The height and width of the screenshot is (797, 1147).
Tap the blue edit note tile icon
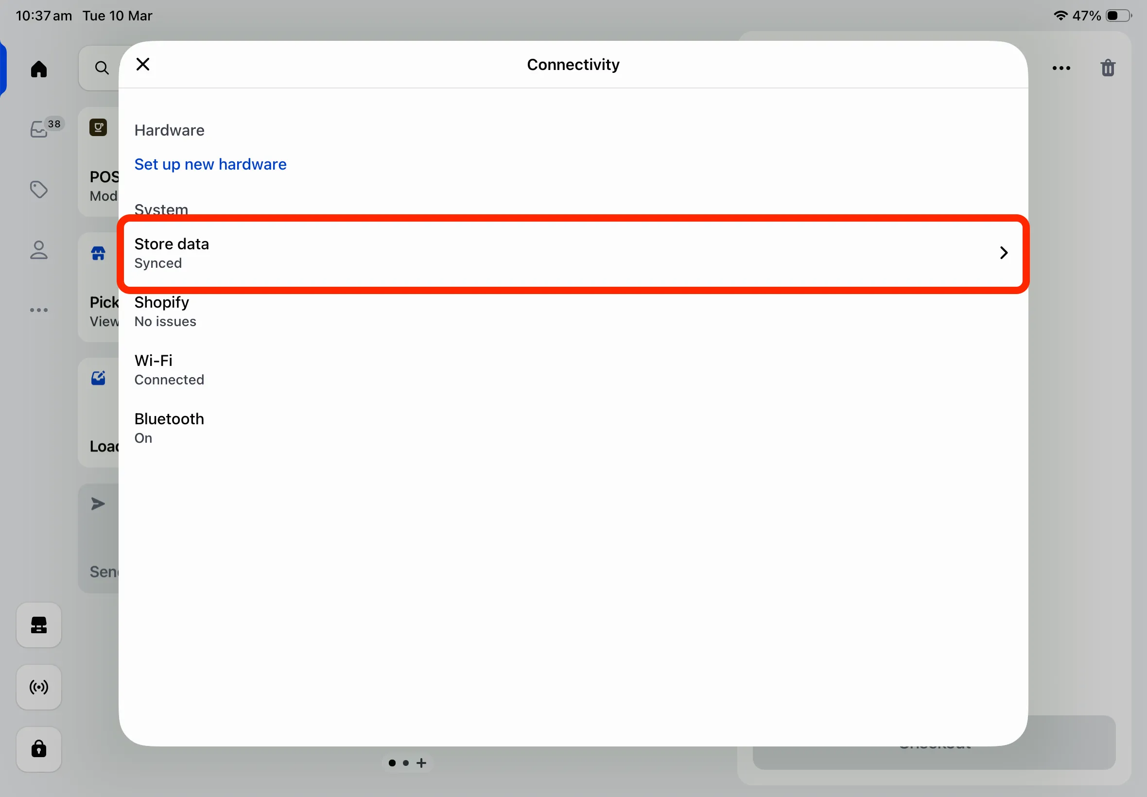98,378
